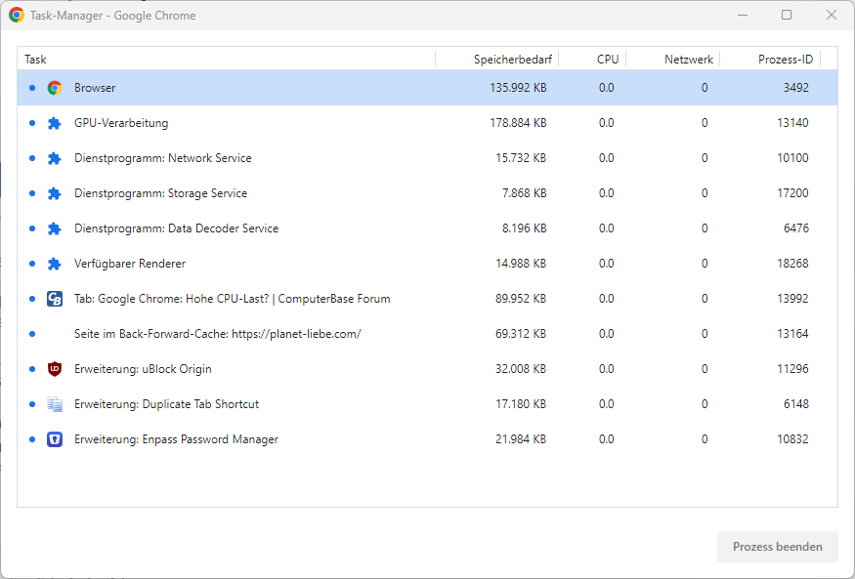Select Dienstprogramm: Network Service row
This screenshot has height=579, width=855.
click(x=428, y=158)
